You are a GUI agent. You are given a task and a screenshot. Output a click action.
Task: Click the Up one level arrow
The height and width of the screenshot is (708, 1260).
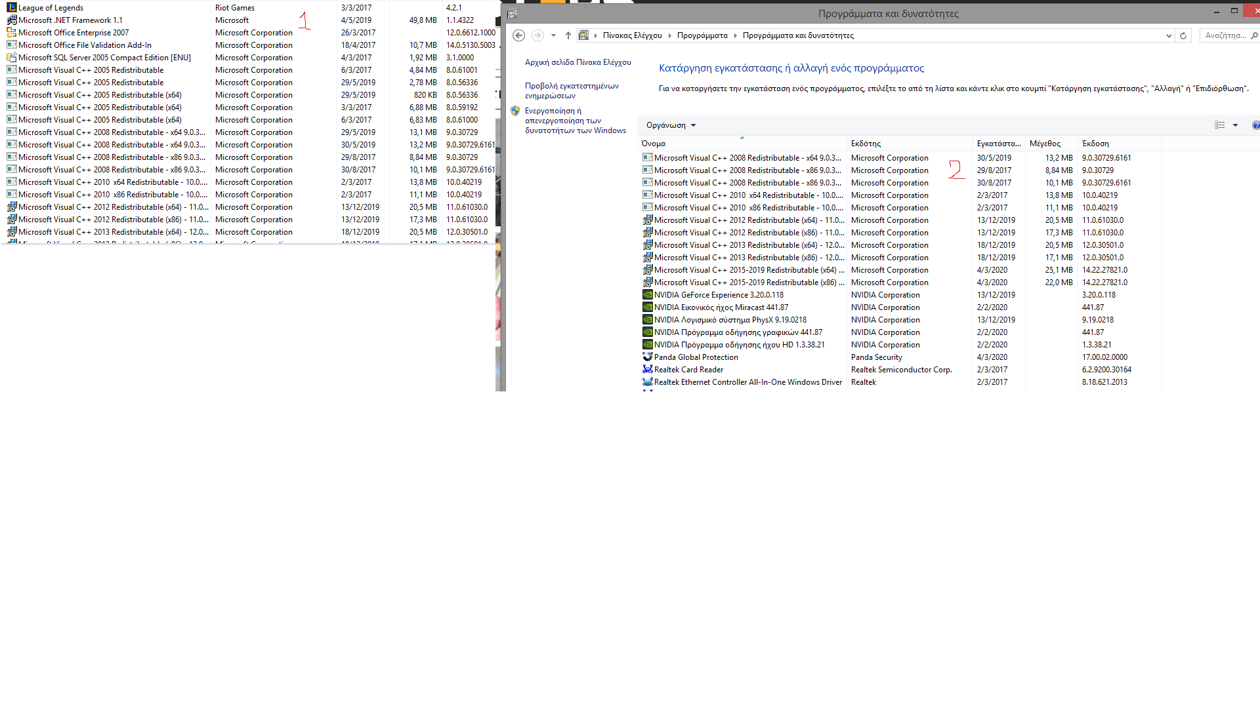coord(568,35)
